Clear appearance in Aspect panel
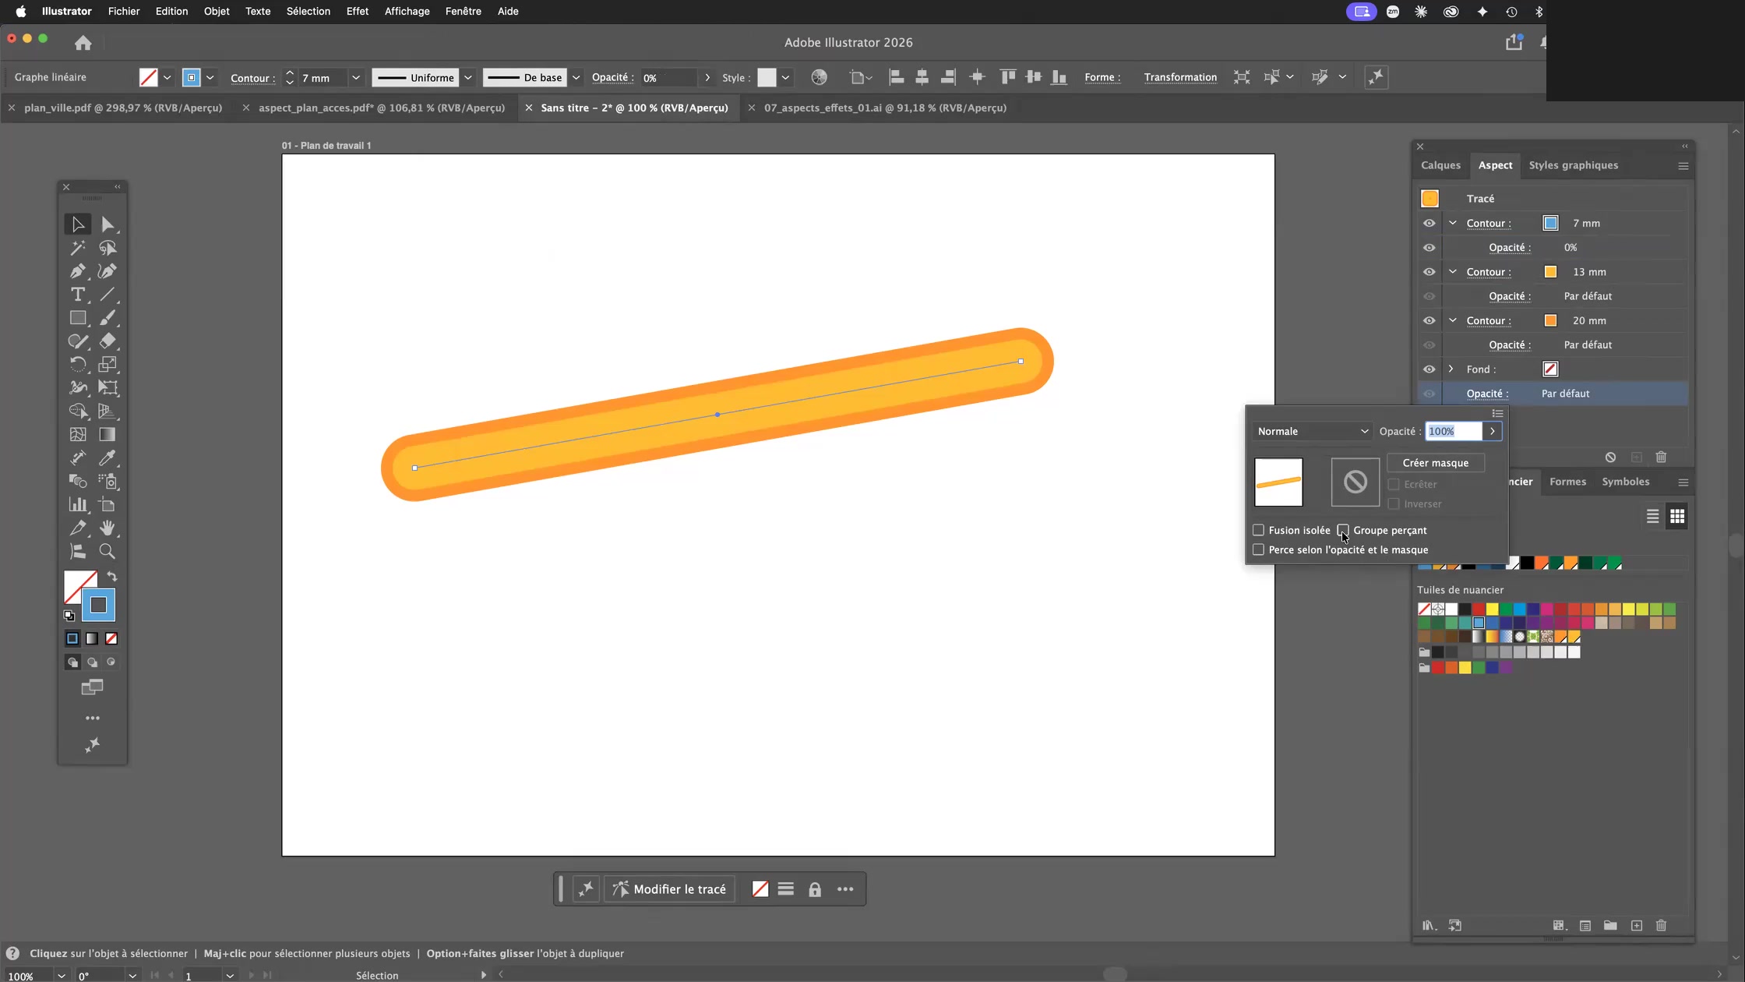The height and width of the screenshot is (982, 1745). click(1610, 457)
